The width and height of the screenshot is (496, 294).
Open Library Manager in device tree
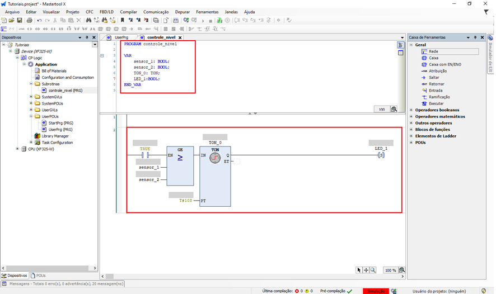pyautogui.click(x=55, y=136)
